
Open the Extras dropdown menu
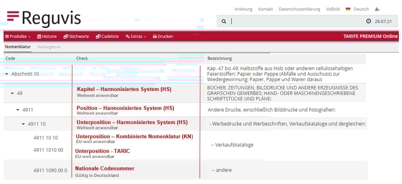136,36
